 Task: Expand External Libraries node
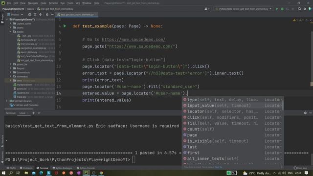7,101
